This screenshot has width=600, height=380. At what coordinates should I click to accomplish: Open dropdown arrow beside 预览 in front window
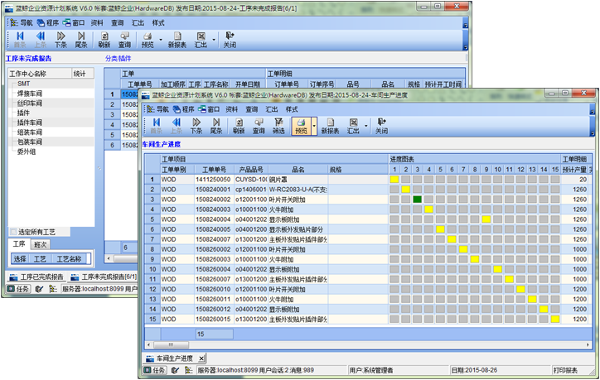[314, 126]
